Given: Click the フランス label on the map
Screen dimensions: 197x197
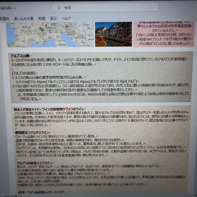Looking at the screenshot, I should (27, 28).
